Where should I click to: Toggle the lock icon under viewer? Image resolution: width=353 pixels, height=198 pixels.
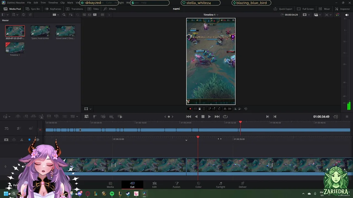tap(200, 109)
